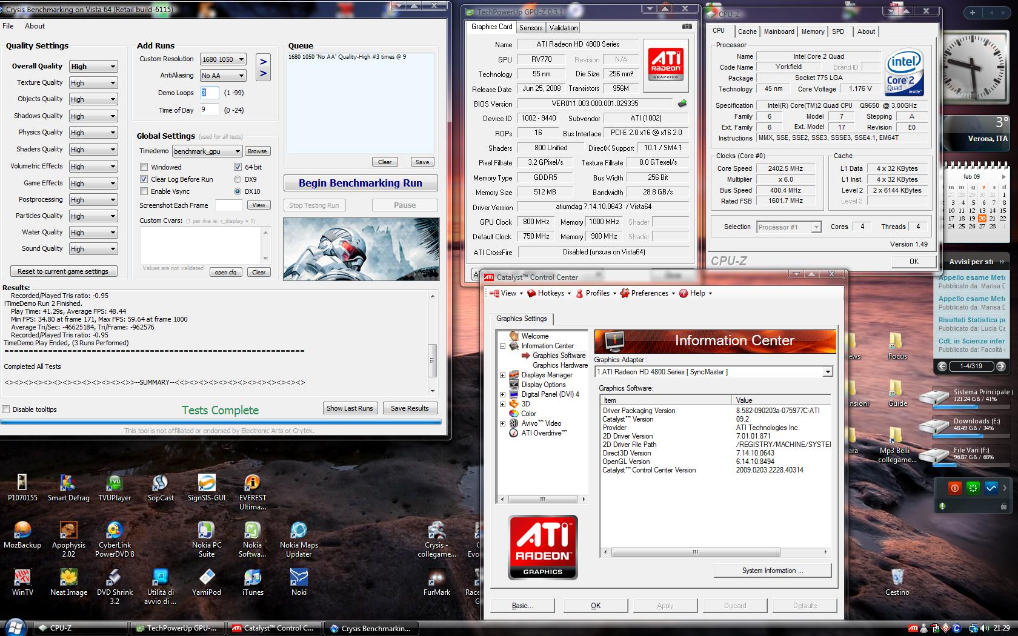1018x636 pixels.
Task: Click the GPU-Z BIOS save chip icon
Action: [682, 104]
